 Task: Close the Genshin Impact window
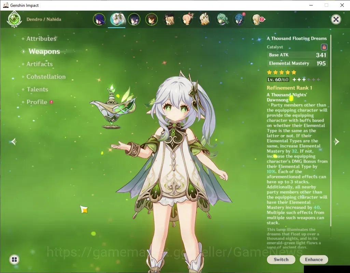(342, 5)
